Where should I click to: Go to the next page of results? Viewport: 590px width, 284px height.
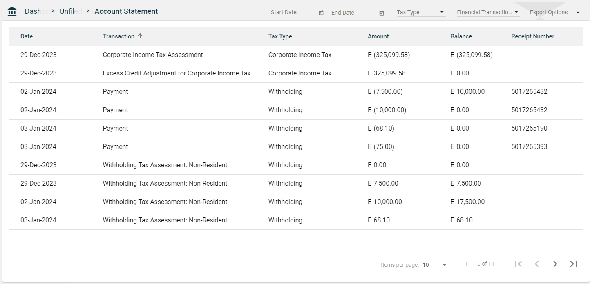(555, 264)
